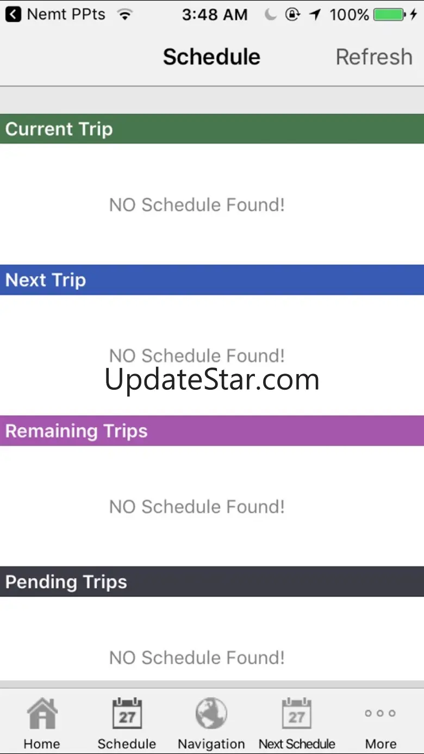This screenshot has height=754, width=424.
Task: Open the Navigation globe icon
Action: [211, 714]
